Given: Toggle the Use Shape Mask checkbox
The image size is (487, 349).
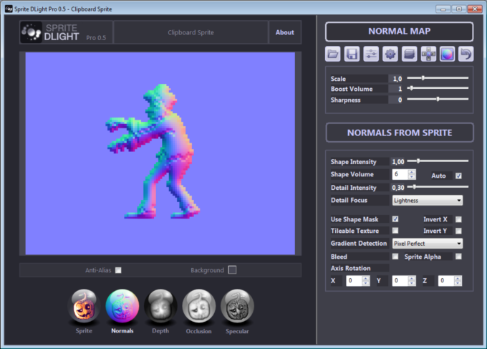Looking at the screenshot, I should 395,219.
